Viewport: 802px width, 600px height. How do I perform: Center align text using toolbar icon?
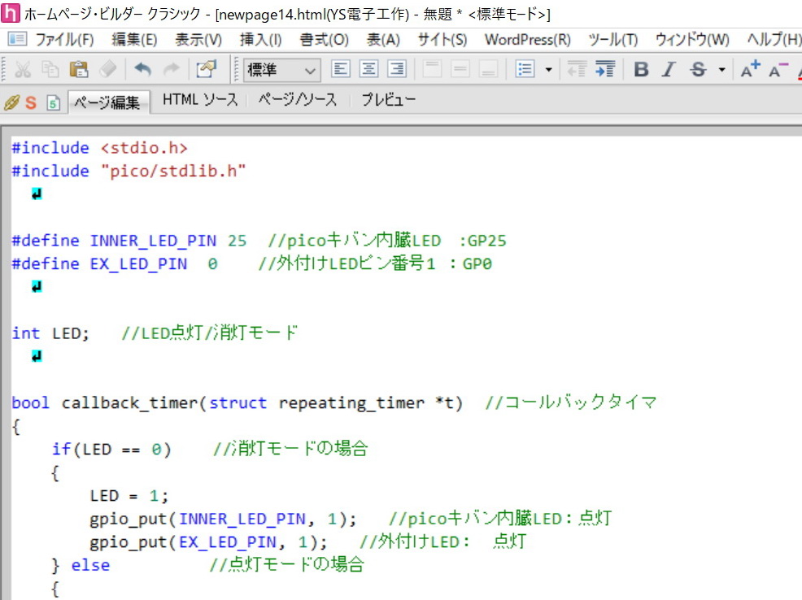click(369, 70)
